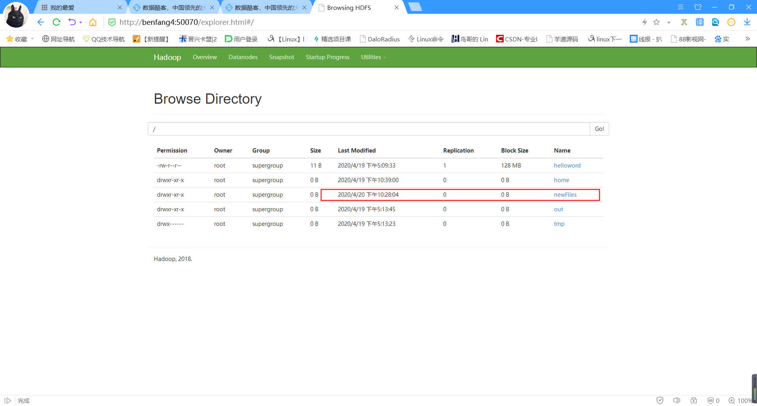Image resolution: width=757 pixels, height=406 pixels.
Task: Click the green security shield icon
Action: pyautogui.click(x=112, y=22)
